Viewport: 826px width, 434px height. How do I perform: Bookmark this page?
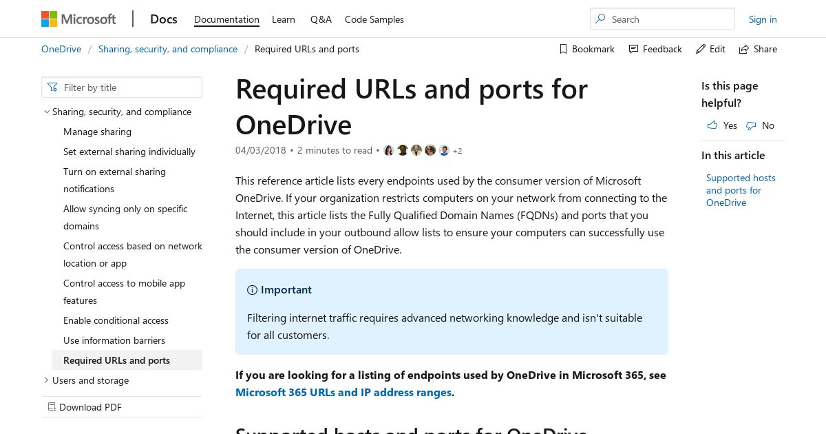coord(586,49)
